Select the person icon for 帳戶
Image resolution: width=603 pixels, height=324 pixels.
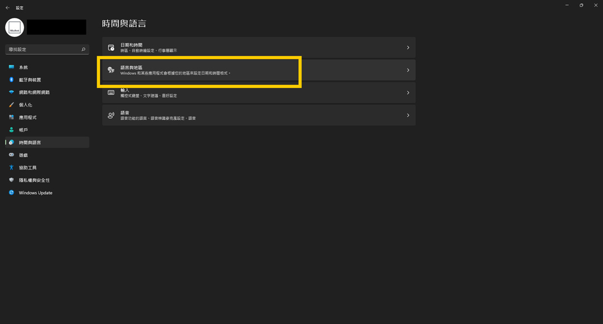click(x=12, y=130)
